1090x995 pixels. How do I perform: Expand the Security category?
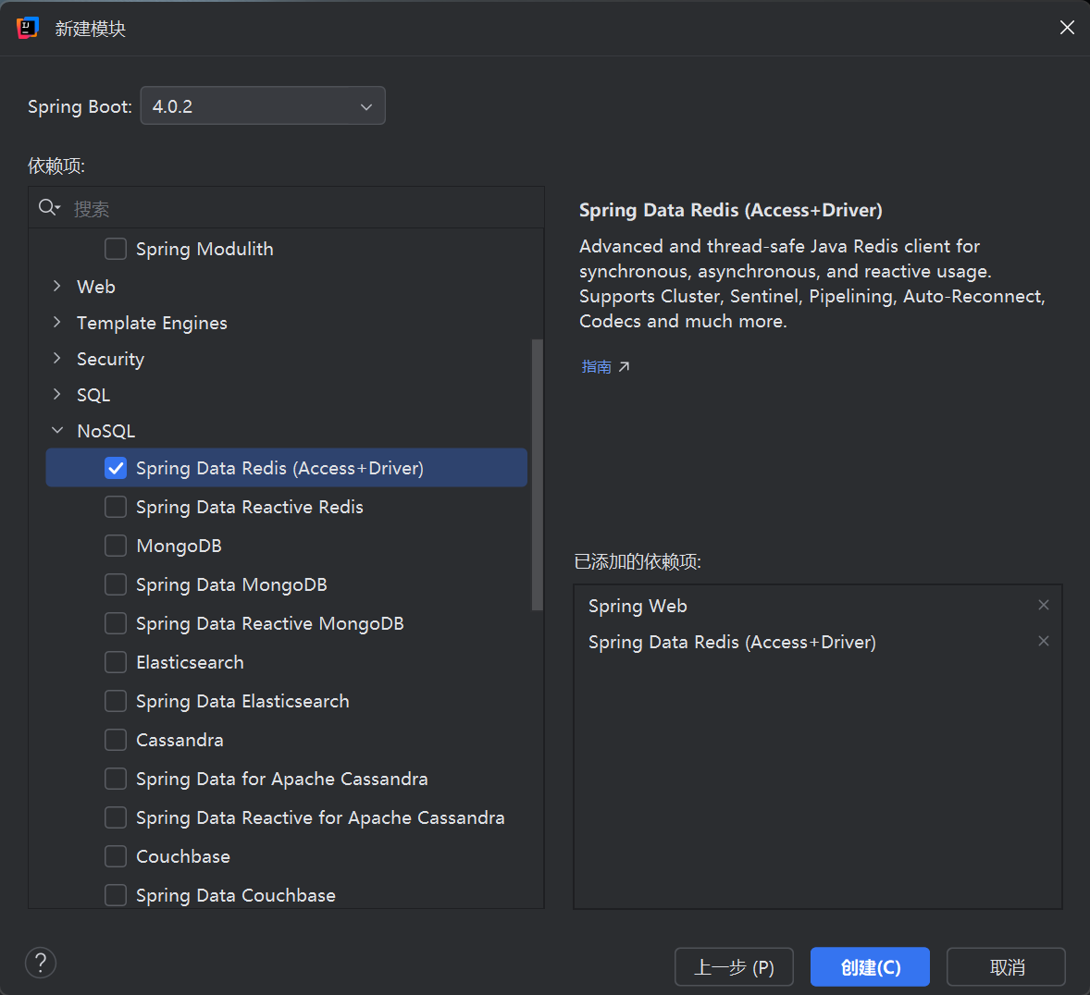(57, 359)
